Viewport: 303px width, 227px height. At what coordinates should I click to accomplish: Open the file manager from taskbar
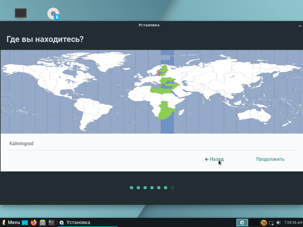[x=43, y=223]
